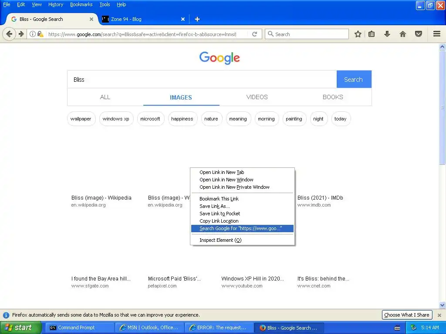
Task: Choose Open Link in New Private Window
Action: (242, 187)
